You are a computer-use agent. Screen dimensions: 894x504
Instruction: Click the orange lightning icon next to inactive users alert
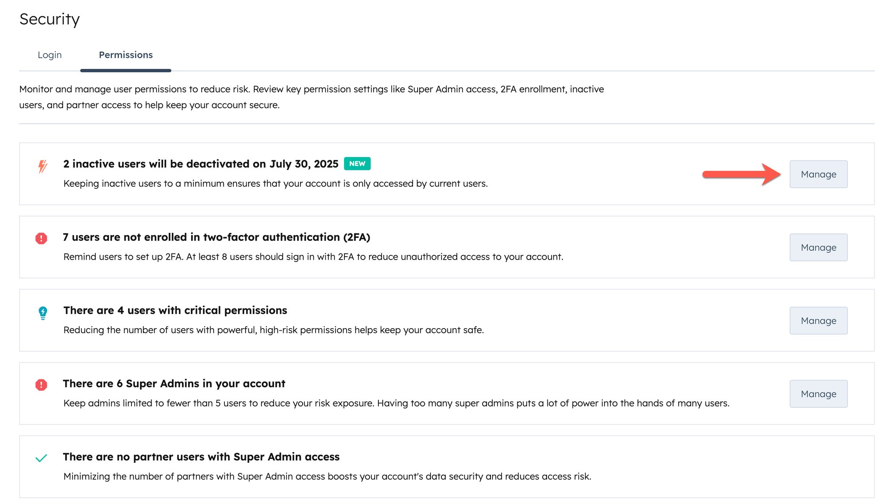[42, 167]
